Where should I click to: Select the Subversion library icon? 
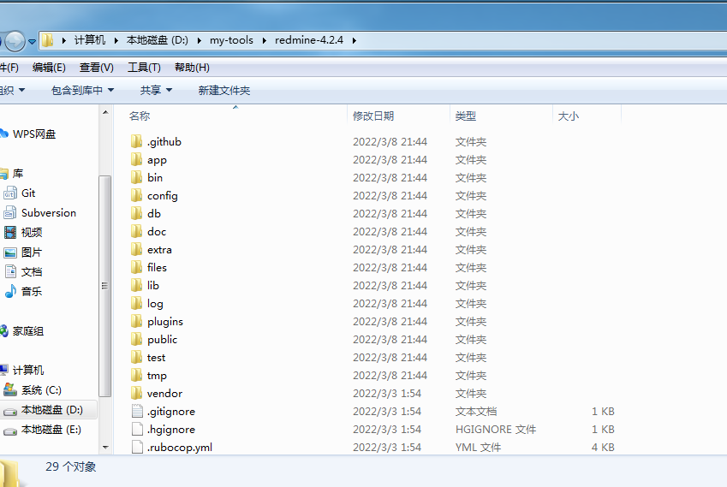point(10,213)
